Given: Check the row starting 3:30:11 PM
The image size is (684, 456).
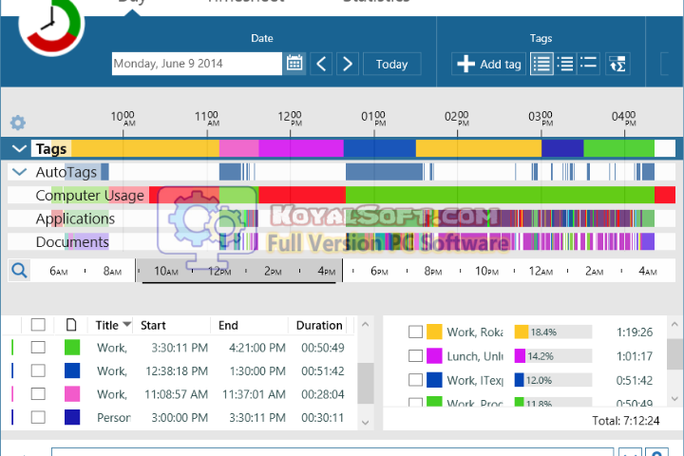Looking at the screenshot, I should [x=38, y=348].
